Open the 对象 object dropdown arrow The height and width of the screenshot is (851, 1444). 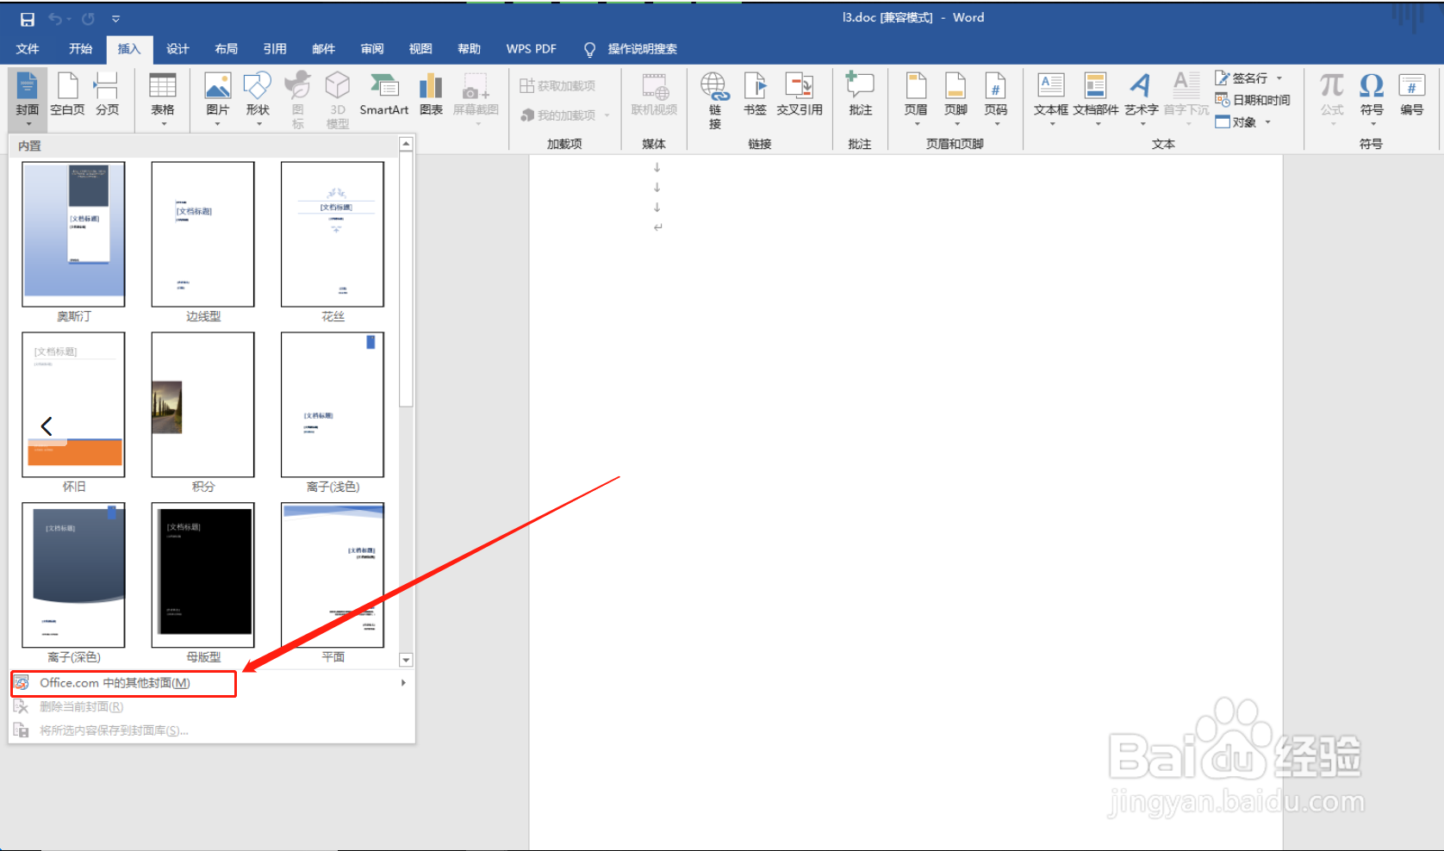point(1267,122)
